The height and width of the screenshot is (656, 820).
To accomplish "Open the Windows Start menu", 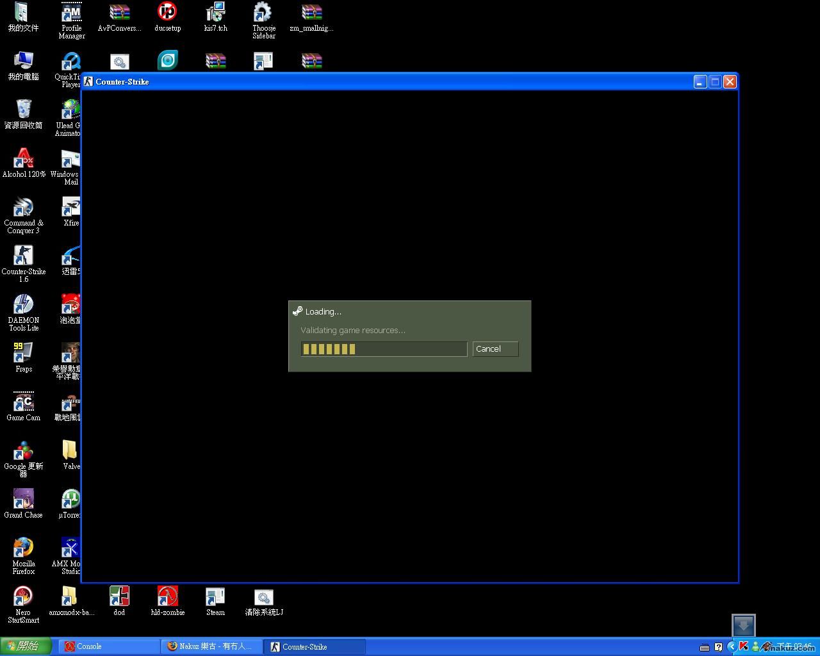I will [27, 646].
